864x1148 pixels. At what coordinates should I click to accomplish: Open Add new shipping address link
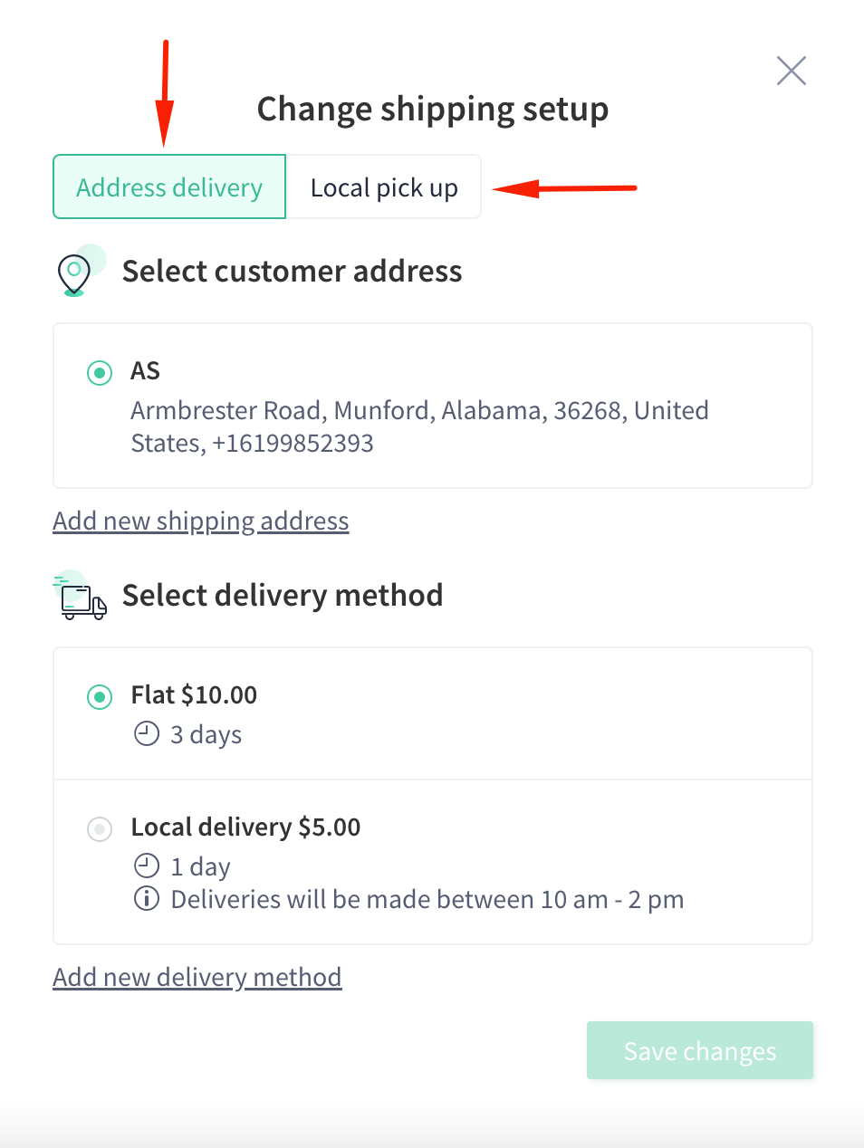201,521
